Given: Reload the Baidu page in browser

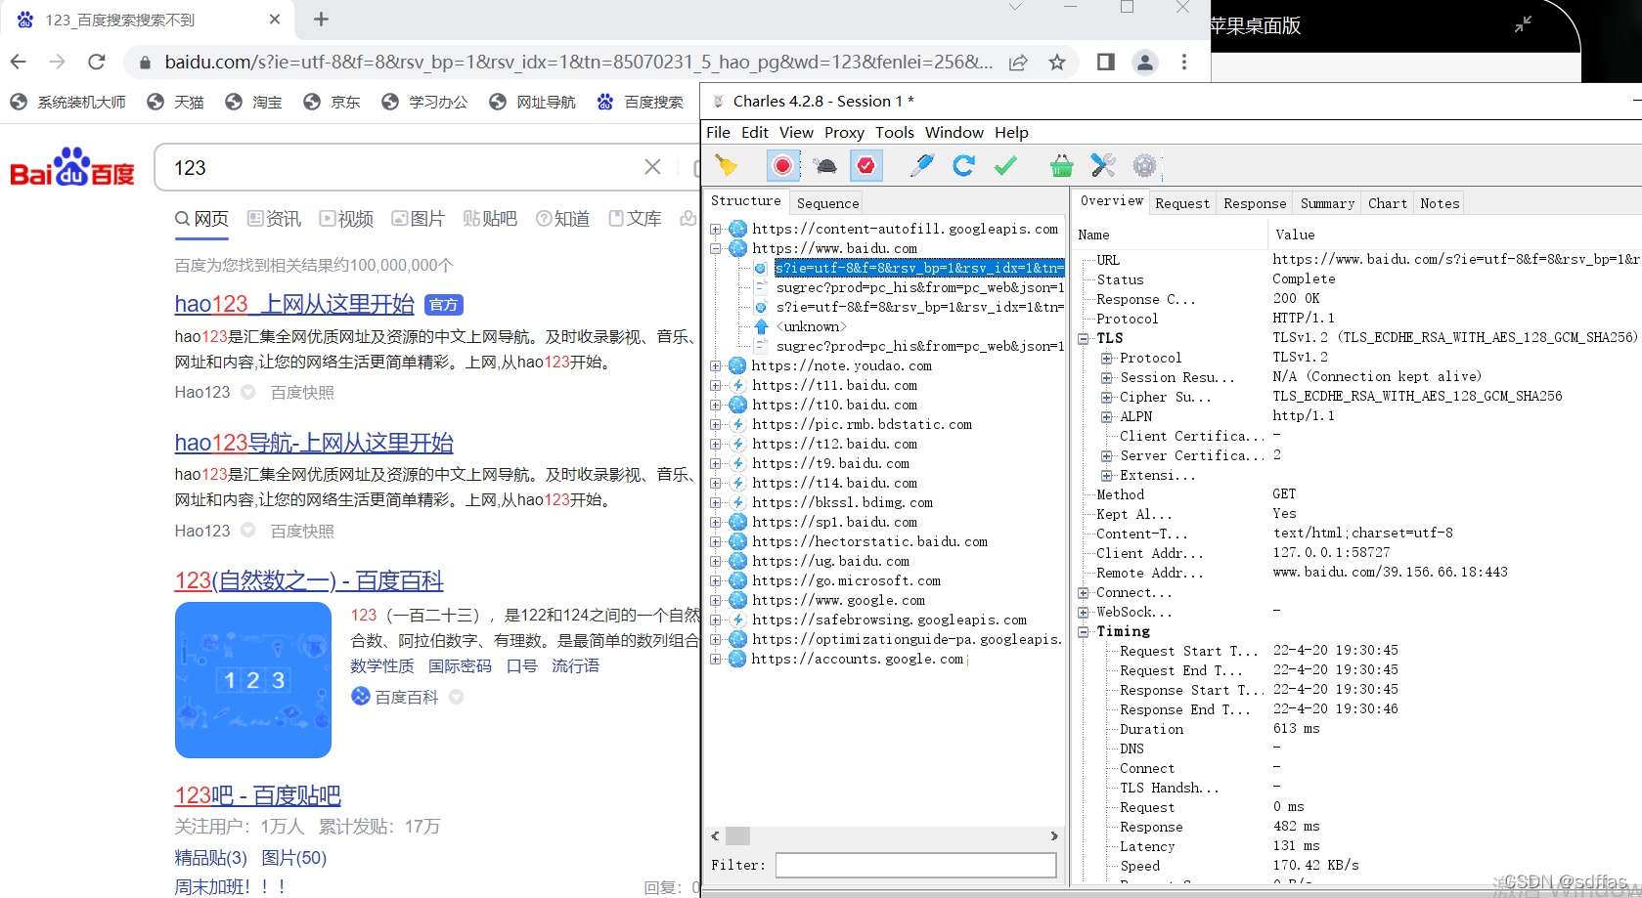Looking at the screenshot, I should pos(96,62).
